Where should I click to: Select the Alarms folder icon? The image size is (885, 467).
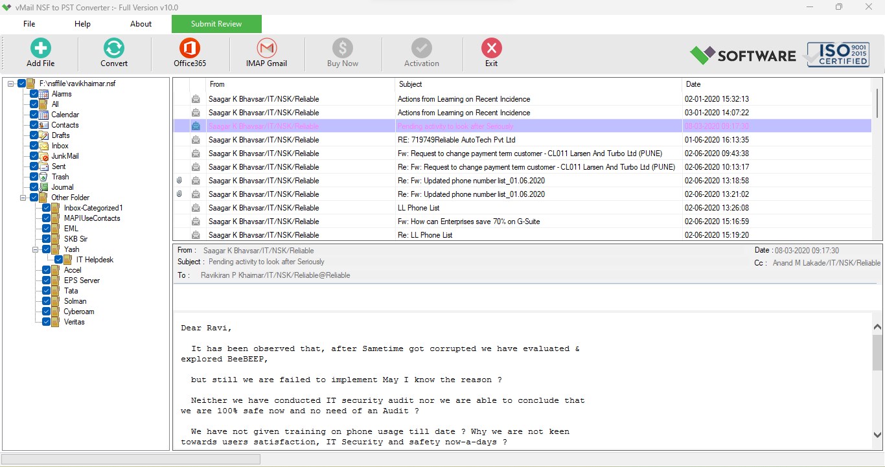(44, 94)
